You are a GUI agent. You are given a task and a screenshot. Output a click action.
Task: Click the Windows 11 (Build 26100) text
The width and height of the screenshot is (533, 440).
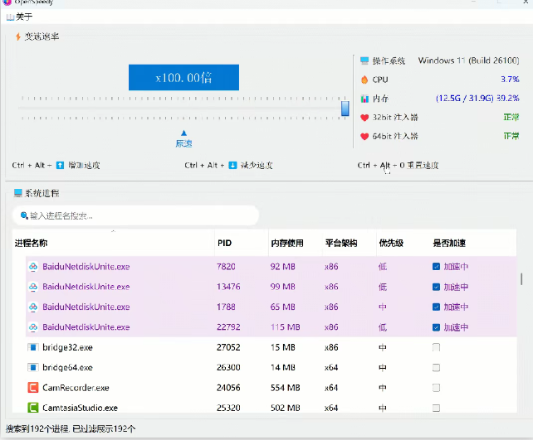[x=469, y=60]
